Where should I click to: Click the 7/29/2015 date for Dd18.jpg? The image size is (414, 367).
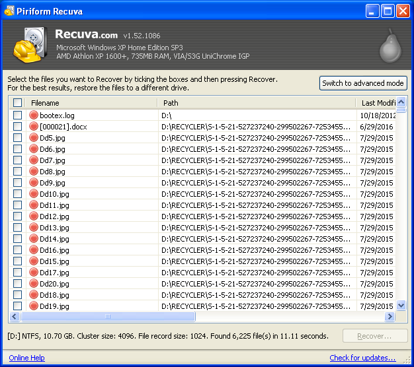point(376,295)
